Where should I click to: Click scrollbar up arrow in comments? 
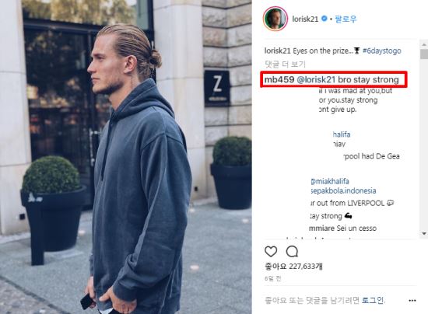424,44
